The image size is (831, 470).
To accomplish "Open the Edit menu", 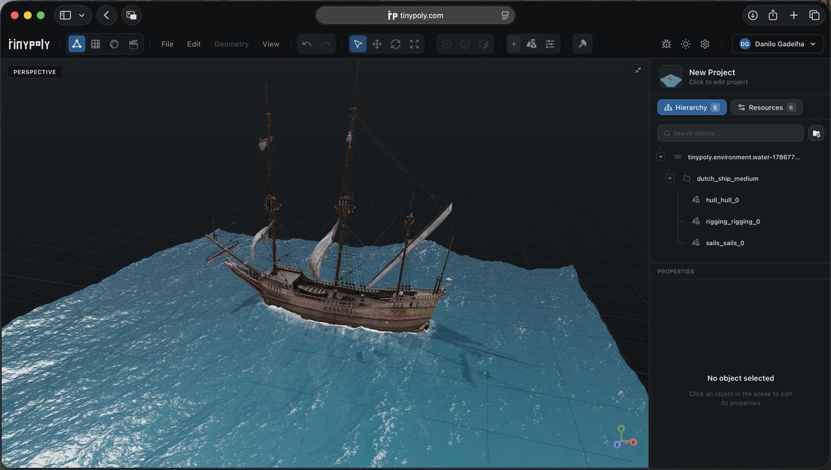I will point(194,44).
